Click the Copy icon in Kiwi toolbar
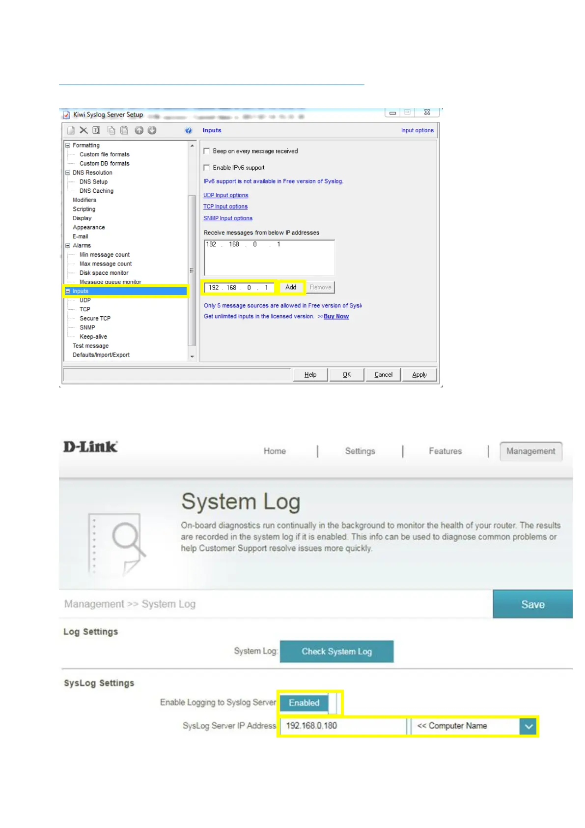The width and height of the screenshot is (585, 828). point(111,130)
